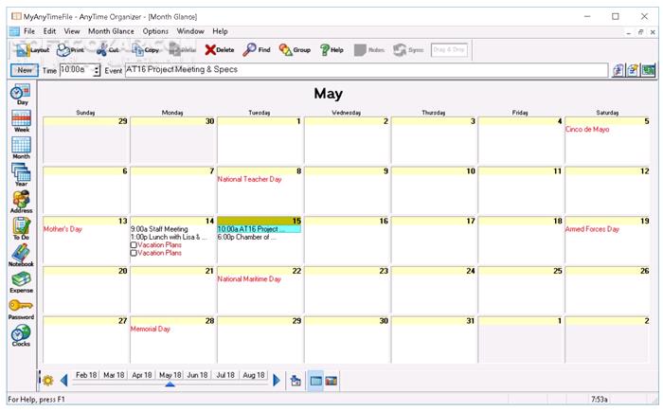Open Find with the magnifier icon
663x411 pixels.
coord(257,50)
